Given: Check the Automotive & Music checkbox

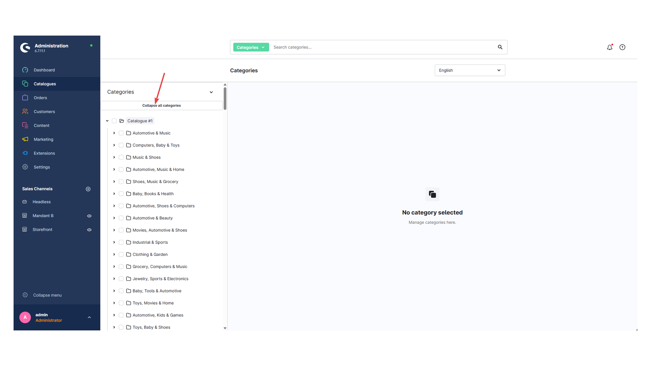Looking at the screenshot, I should (x=121, y=133).
